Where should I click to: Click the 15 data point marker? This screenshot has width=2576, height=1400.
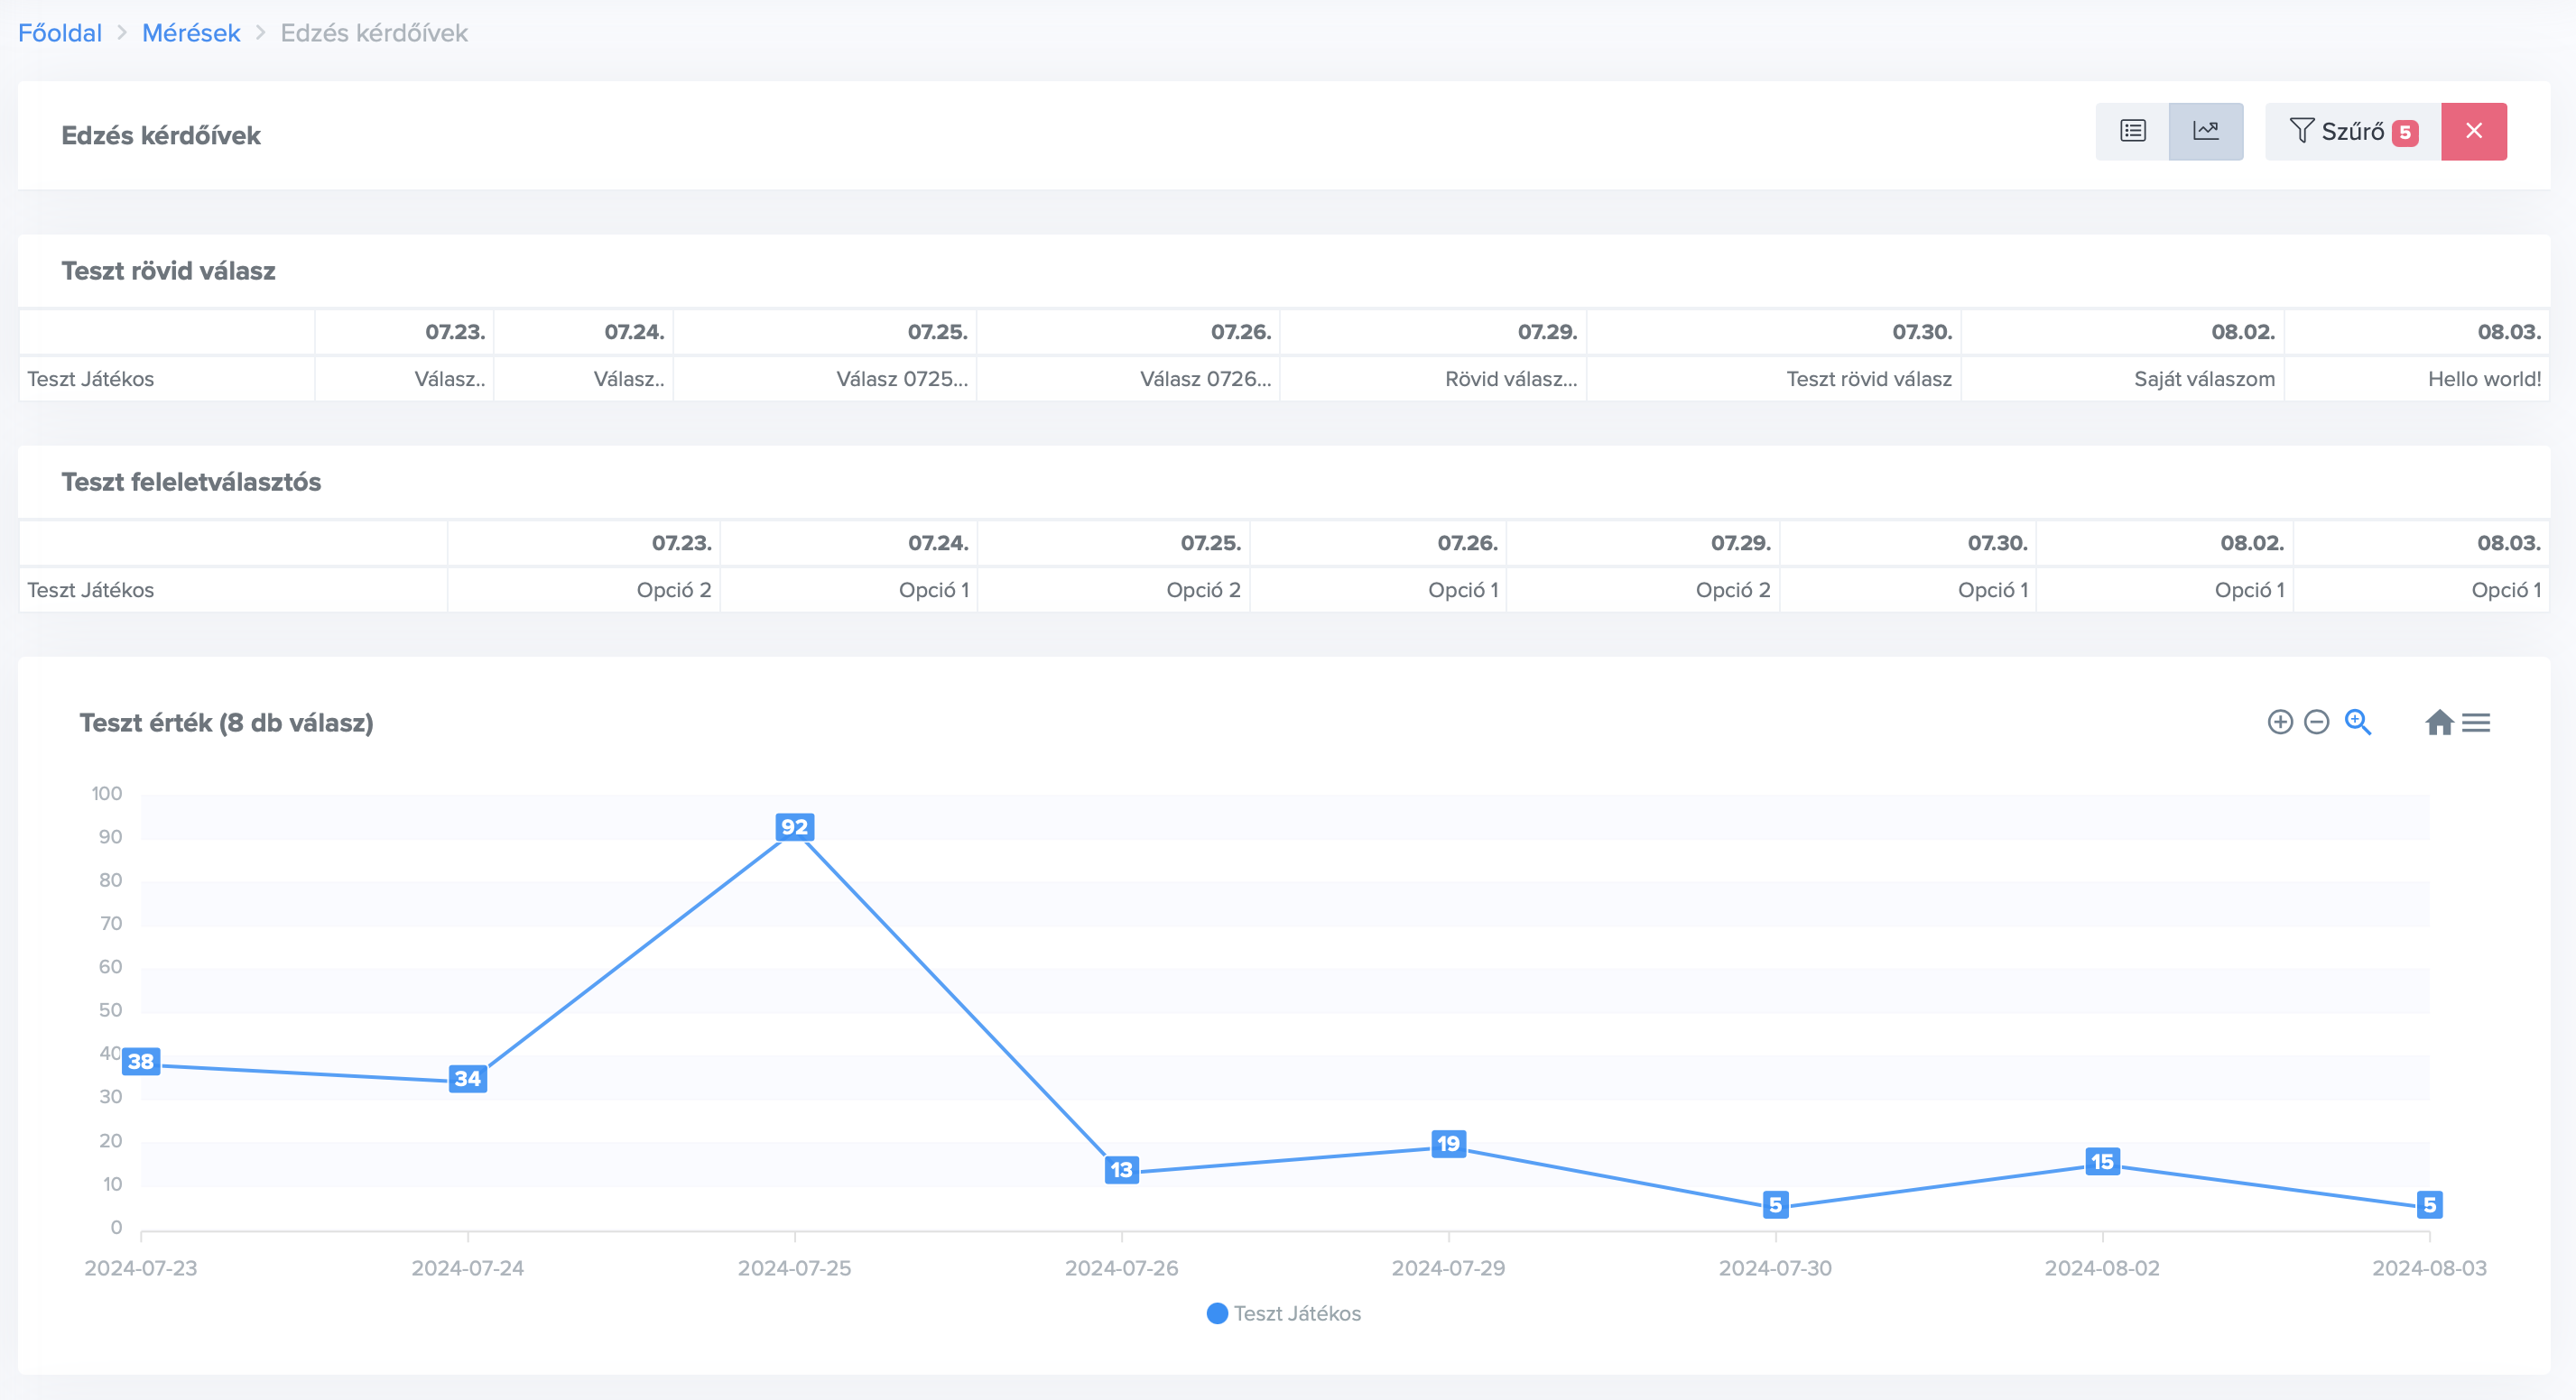[2101, 1161]
